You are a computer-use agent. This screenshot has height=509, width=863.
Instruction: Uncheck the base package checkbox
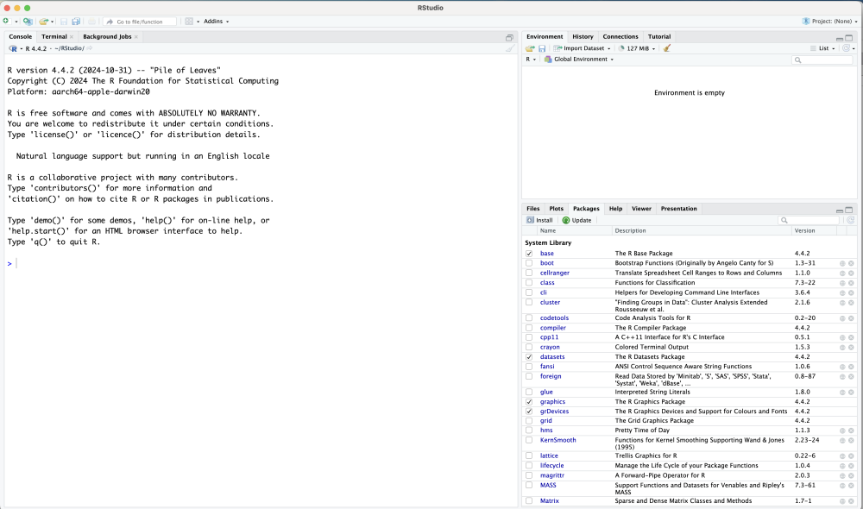coord(529,254)
